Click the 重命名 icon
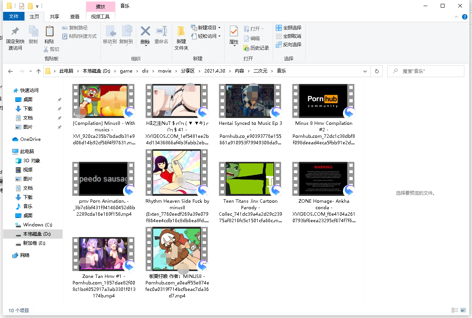This screenshot has height=318, width=472. pyautogui.click(x=161, y=31)
